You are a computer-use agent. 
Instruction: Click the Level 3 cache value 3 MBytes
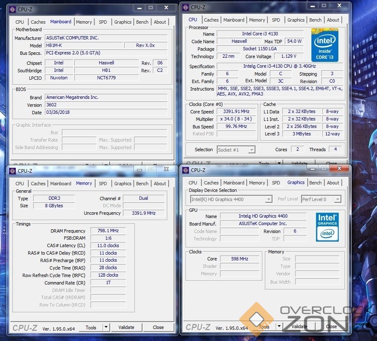pyautogui.click(x=302, y=134)
